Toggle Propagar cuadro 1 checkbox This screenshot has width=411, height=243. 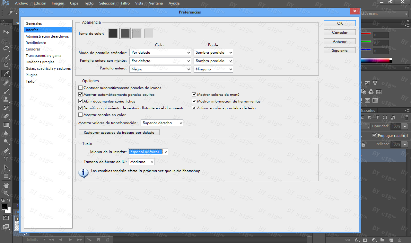(374, 136)
